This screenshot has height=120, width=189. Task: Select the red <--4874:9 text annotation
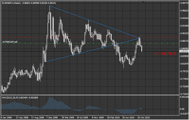[x=165, y=54]
